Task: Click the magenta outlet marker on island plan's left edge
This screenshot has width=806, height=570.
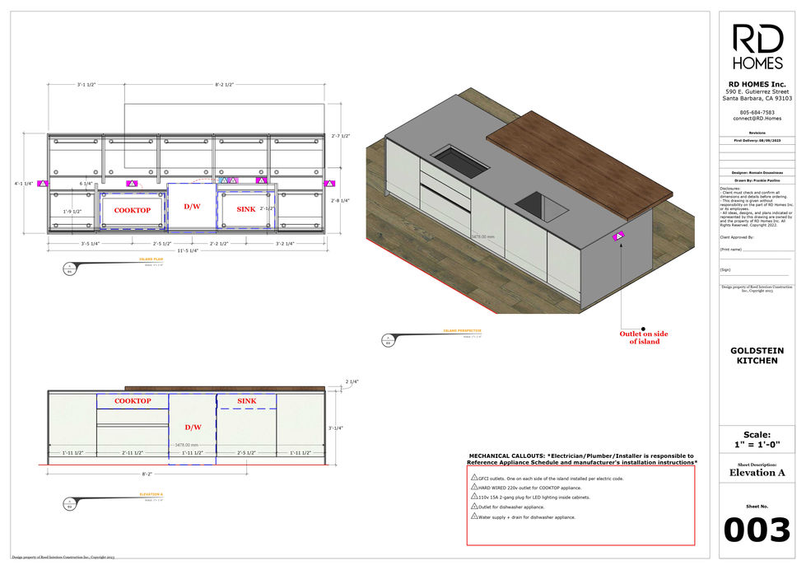Action: (43, 184)
